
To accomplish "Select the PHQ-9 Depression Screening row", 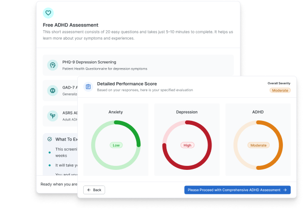I will point(137,65).
